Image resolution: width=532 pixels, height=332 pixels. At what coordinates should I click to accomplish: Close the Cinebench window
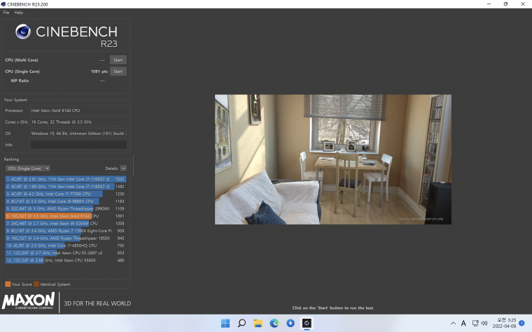point(522,4)
